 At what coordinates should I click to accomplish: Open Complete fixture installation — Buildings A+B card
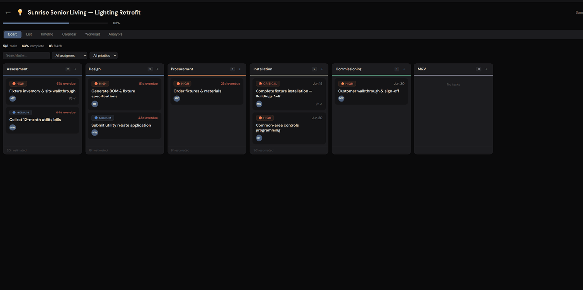pos(289,95)
